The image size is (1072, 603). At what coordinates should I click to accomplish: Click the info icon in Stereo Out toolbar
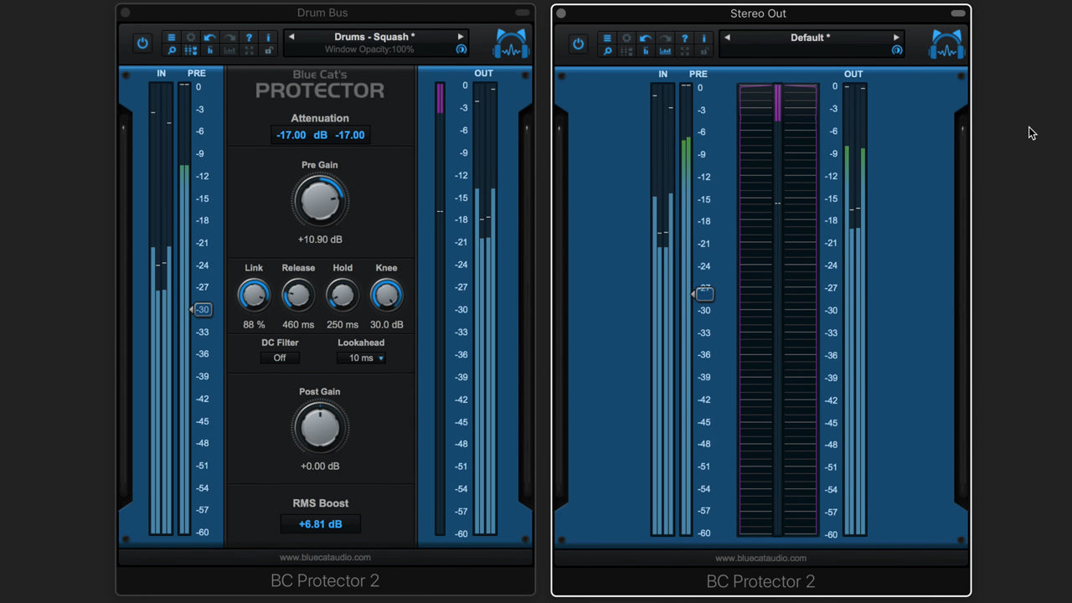coord(704,38)
